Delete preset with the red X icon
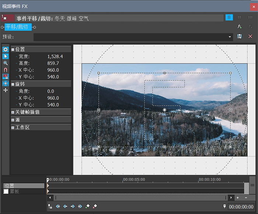 point(250,36)
